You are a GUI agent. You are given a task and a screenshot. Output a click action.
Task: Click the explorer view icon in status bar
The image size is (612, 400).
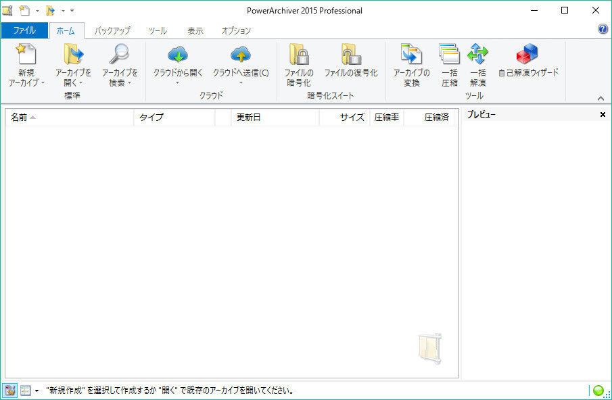pos(9,391)
